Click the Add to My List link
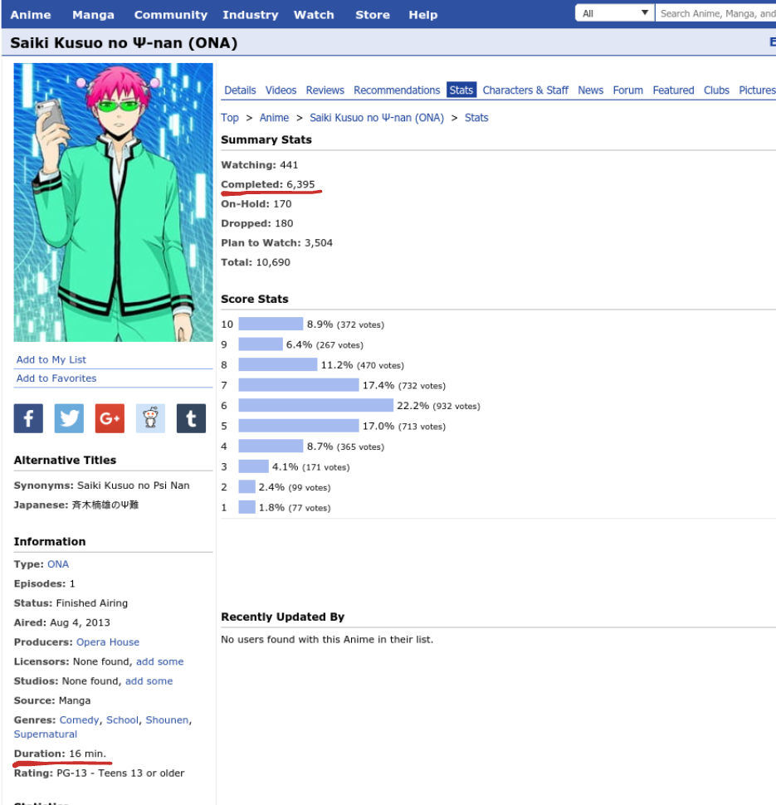Viewport: 776px width, 805px height. coord(51,359)
